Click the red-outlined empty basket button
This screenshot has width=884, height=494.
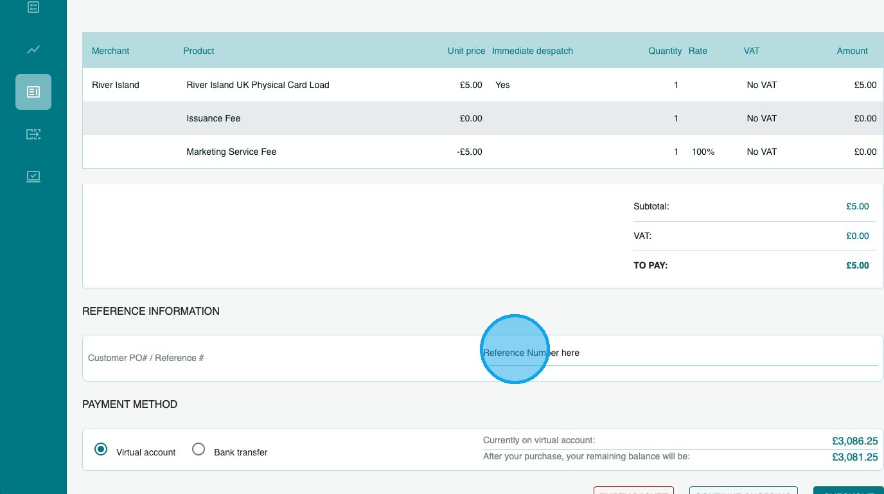click(x=633, y=490)
